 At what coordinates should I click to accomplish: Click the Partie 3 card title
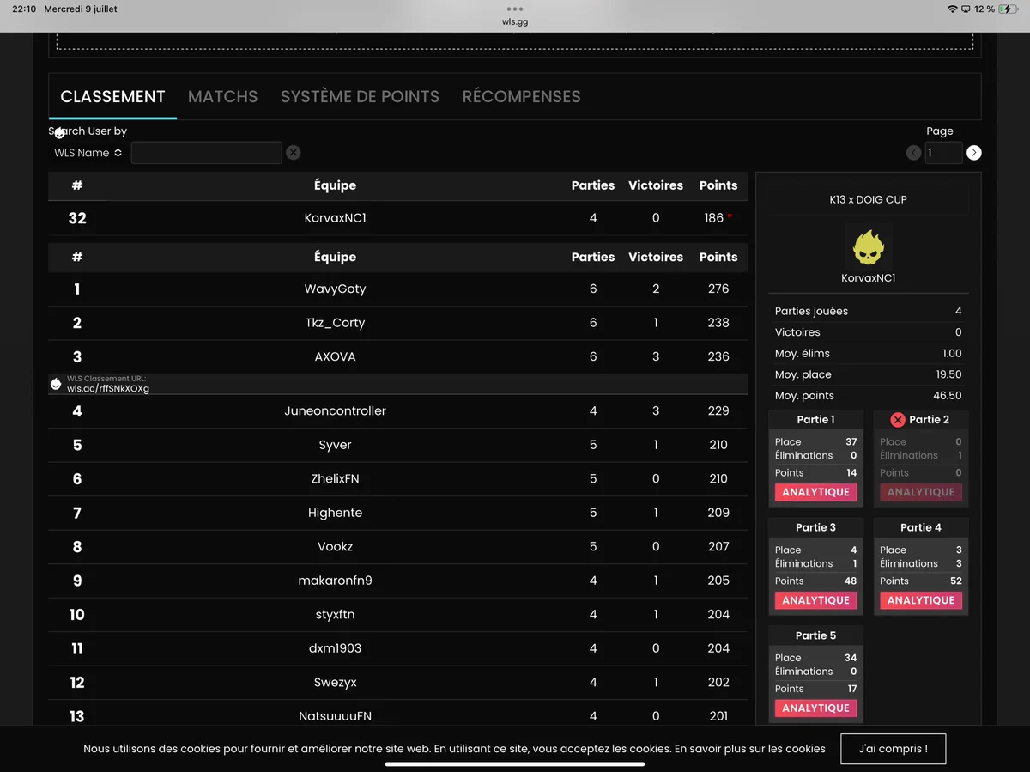click(x=815, y=527)
